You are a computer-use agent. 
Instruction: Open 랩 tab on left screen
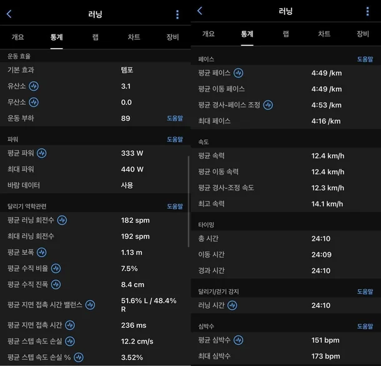(95, 37)
